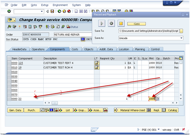Image resolution: width=190 pixels, height=135 pixels.
Task: Click the Repl. button
Action: 155,110
